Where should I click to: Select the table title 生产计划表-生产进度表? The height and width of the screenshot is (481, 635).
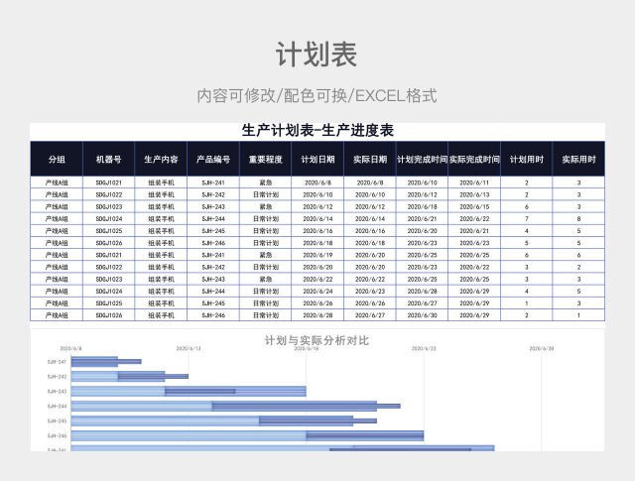(317, 131)
